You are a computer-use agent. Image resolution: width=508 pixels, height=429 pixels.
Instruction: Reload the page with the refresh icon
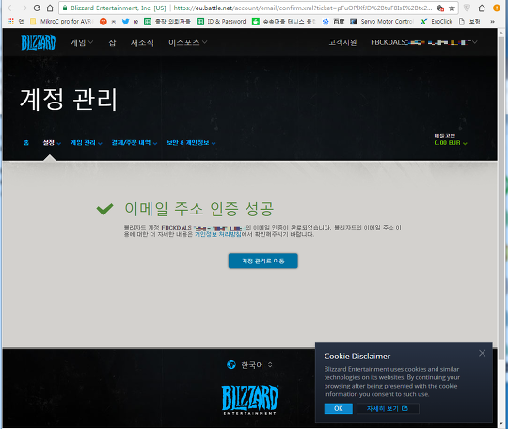coord(37,8)
